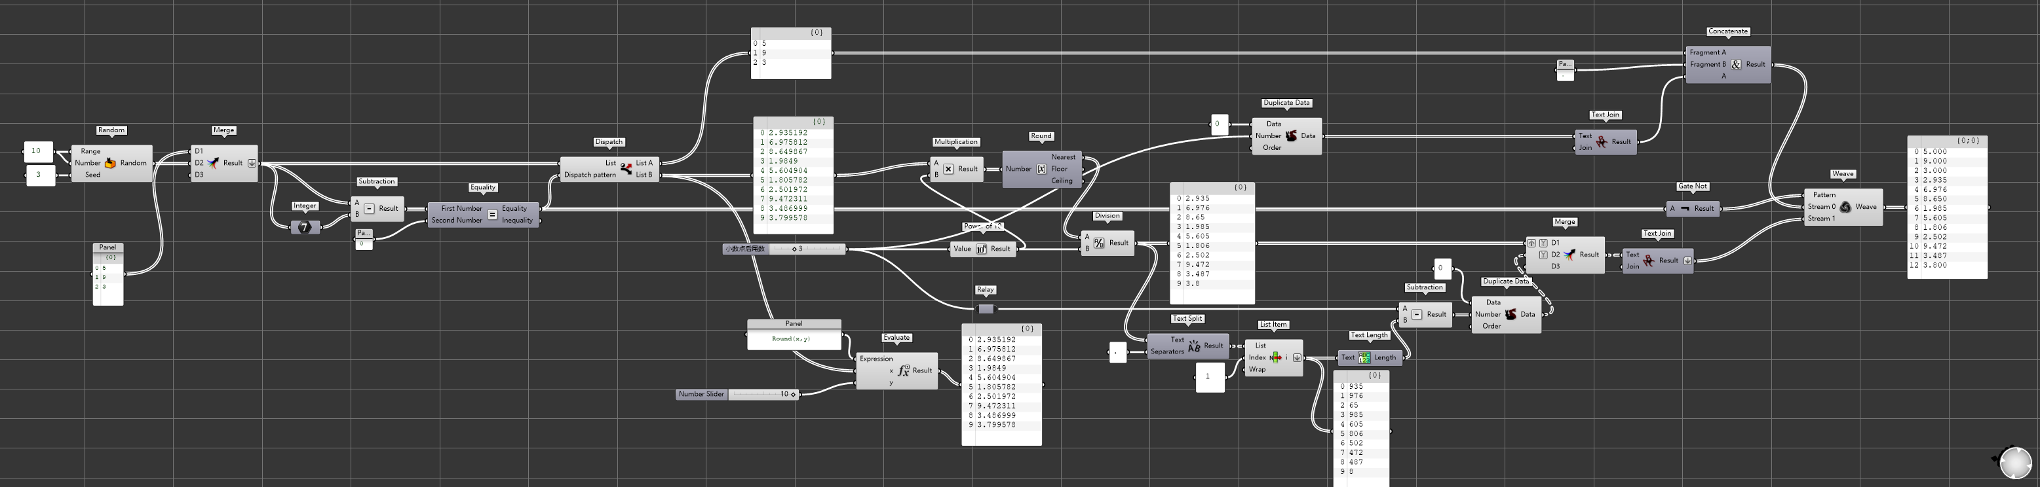Click the second Merge icon near Weave
Viewport: 2040px width, 487px height.
point(1569,255)
